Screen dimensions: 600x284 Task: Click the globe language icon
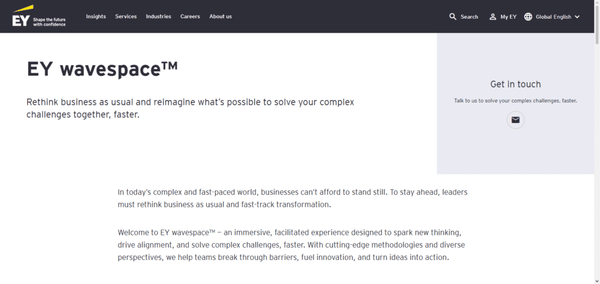528,17
